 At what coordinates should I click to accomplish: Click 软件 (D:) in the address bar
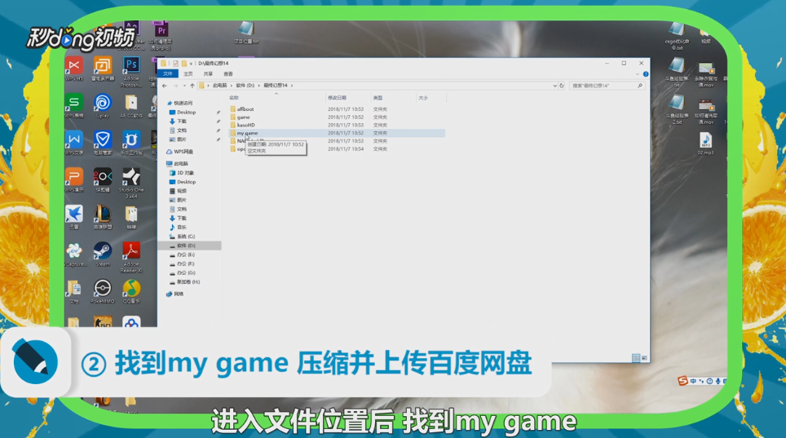coord(245,86)
